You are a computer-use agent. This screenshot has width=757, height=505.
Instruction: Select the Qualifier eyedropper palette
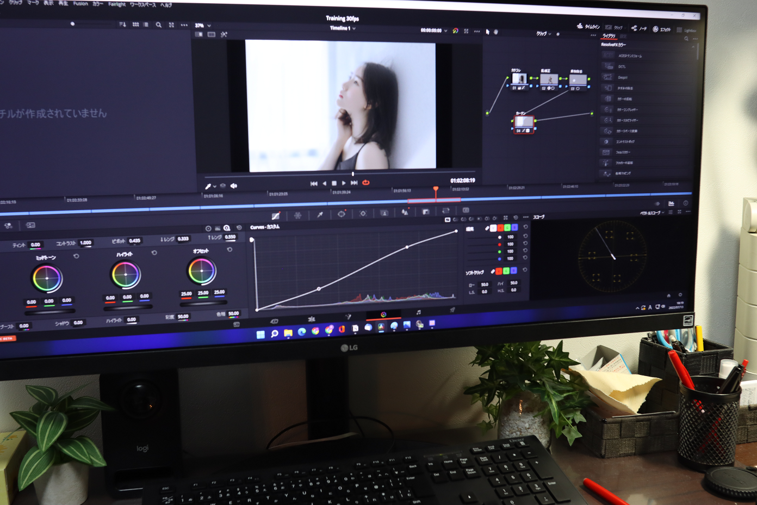[320, 214]
